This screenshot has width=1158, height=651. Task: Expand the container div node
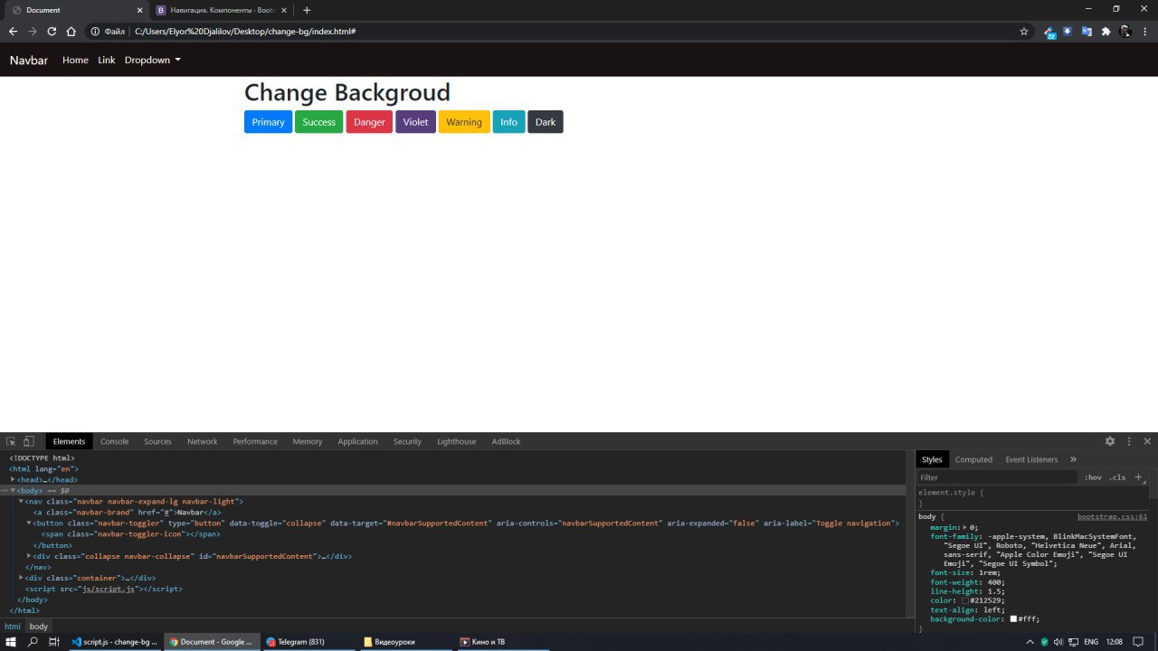[21, 578]
